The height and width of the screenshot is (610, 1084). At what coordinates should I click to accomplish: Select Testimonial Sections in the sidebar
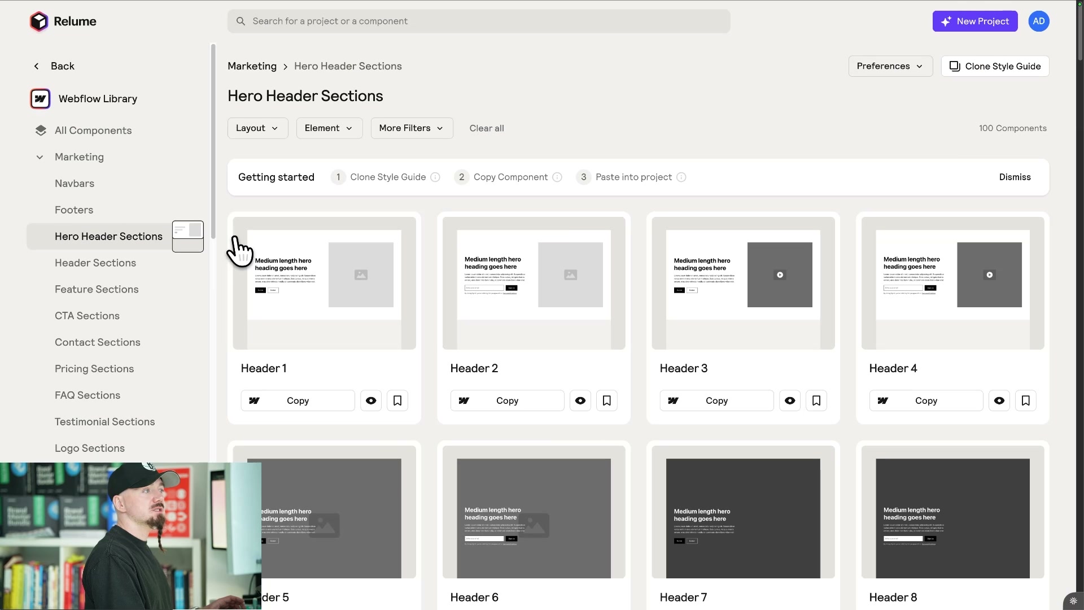pyautogui.click(x=105, y=422)
